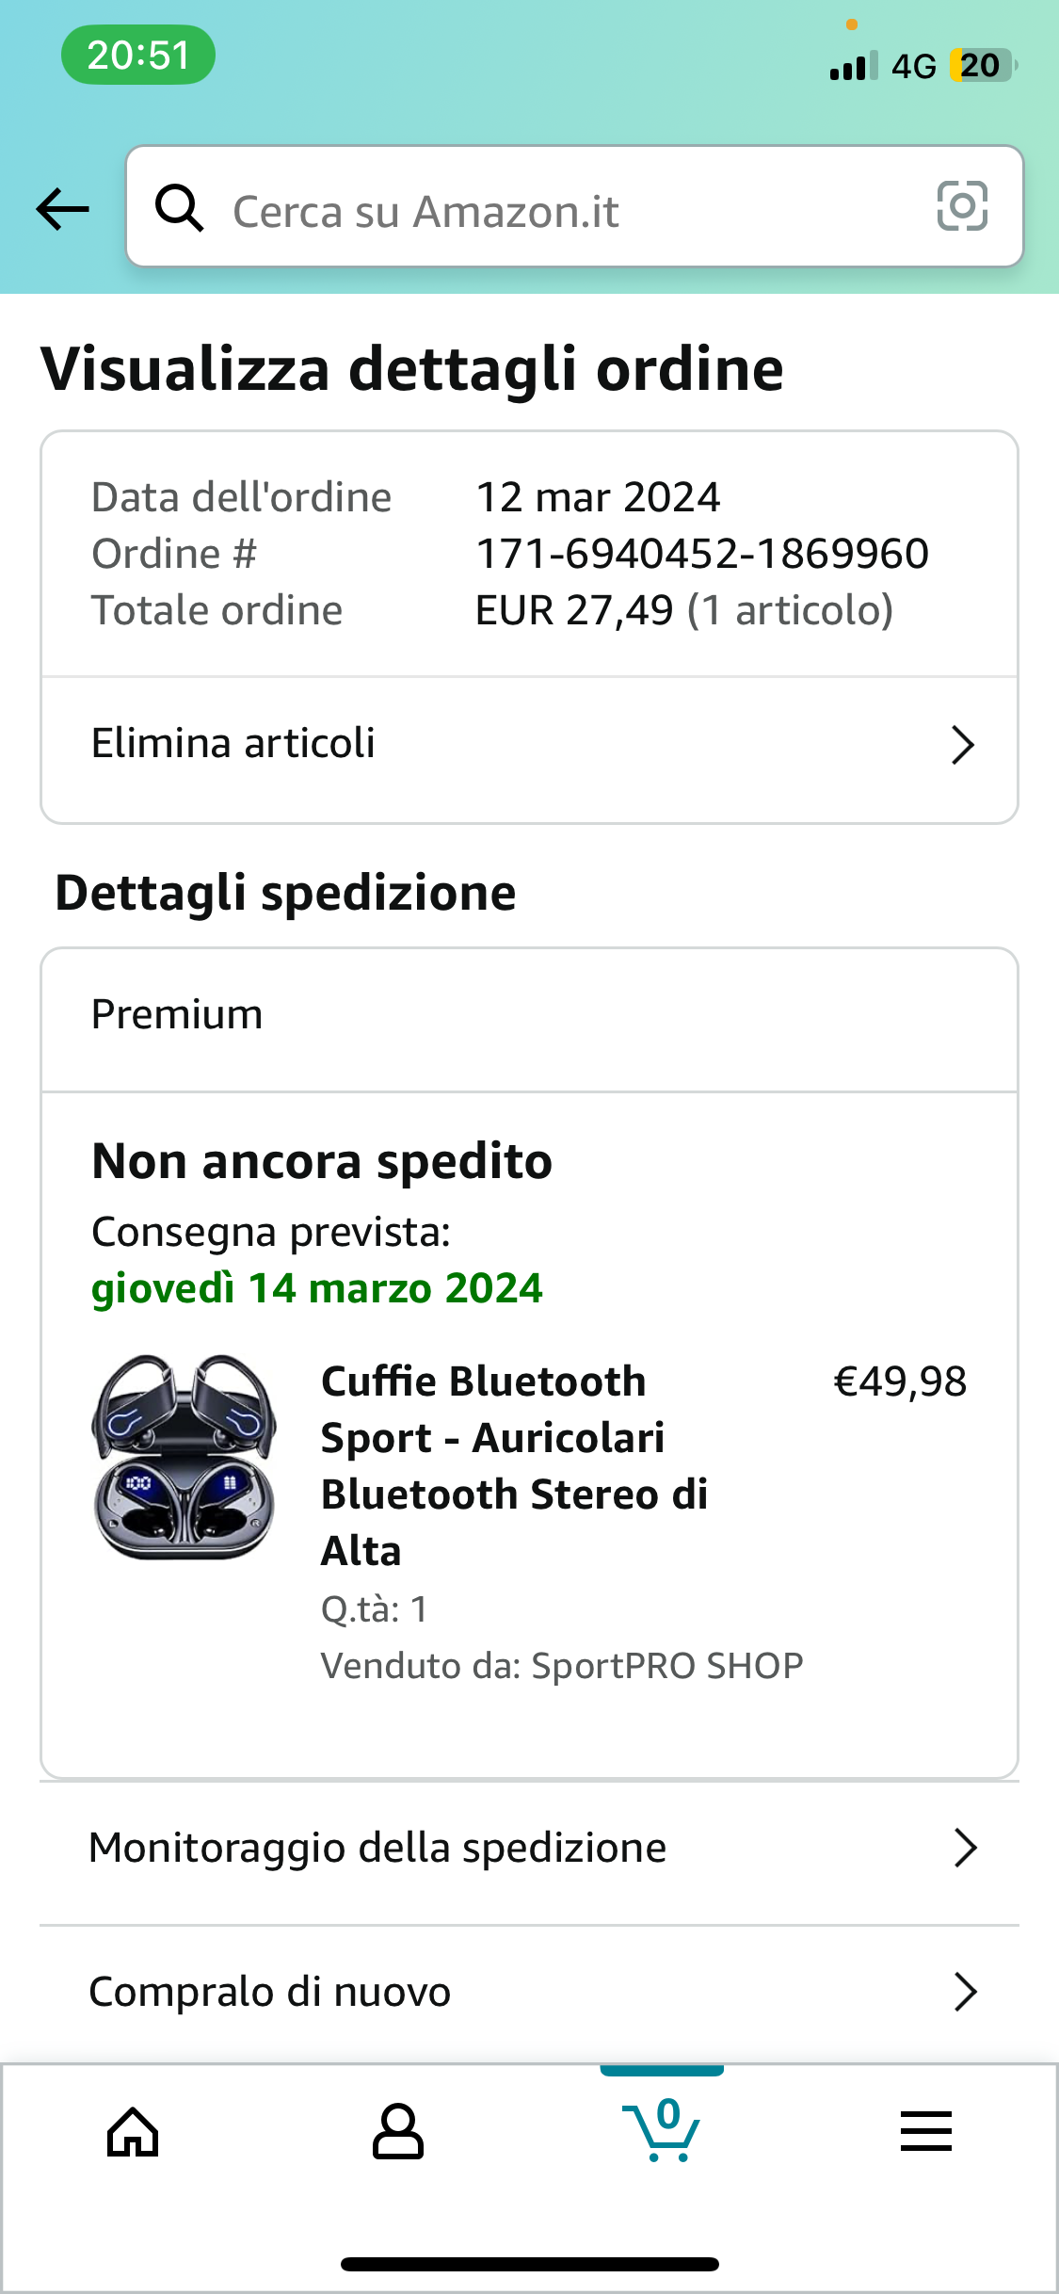The height and width of the screenshot is (2294, 1059).
Task: Expand the Compralo di nuovo chevron
Action: [965, 1992]
